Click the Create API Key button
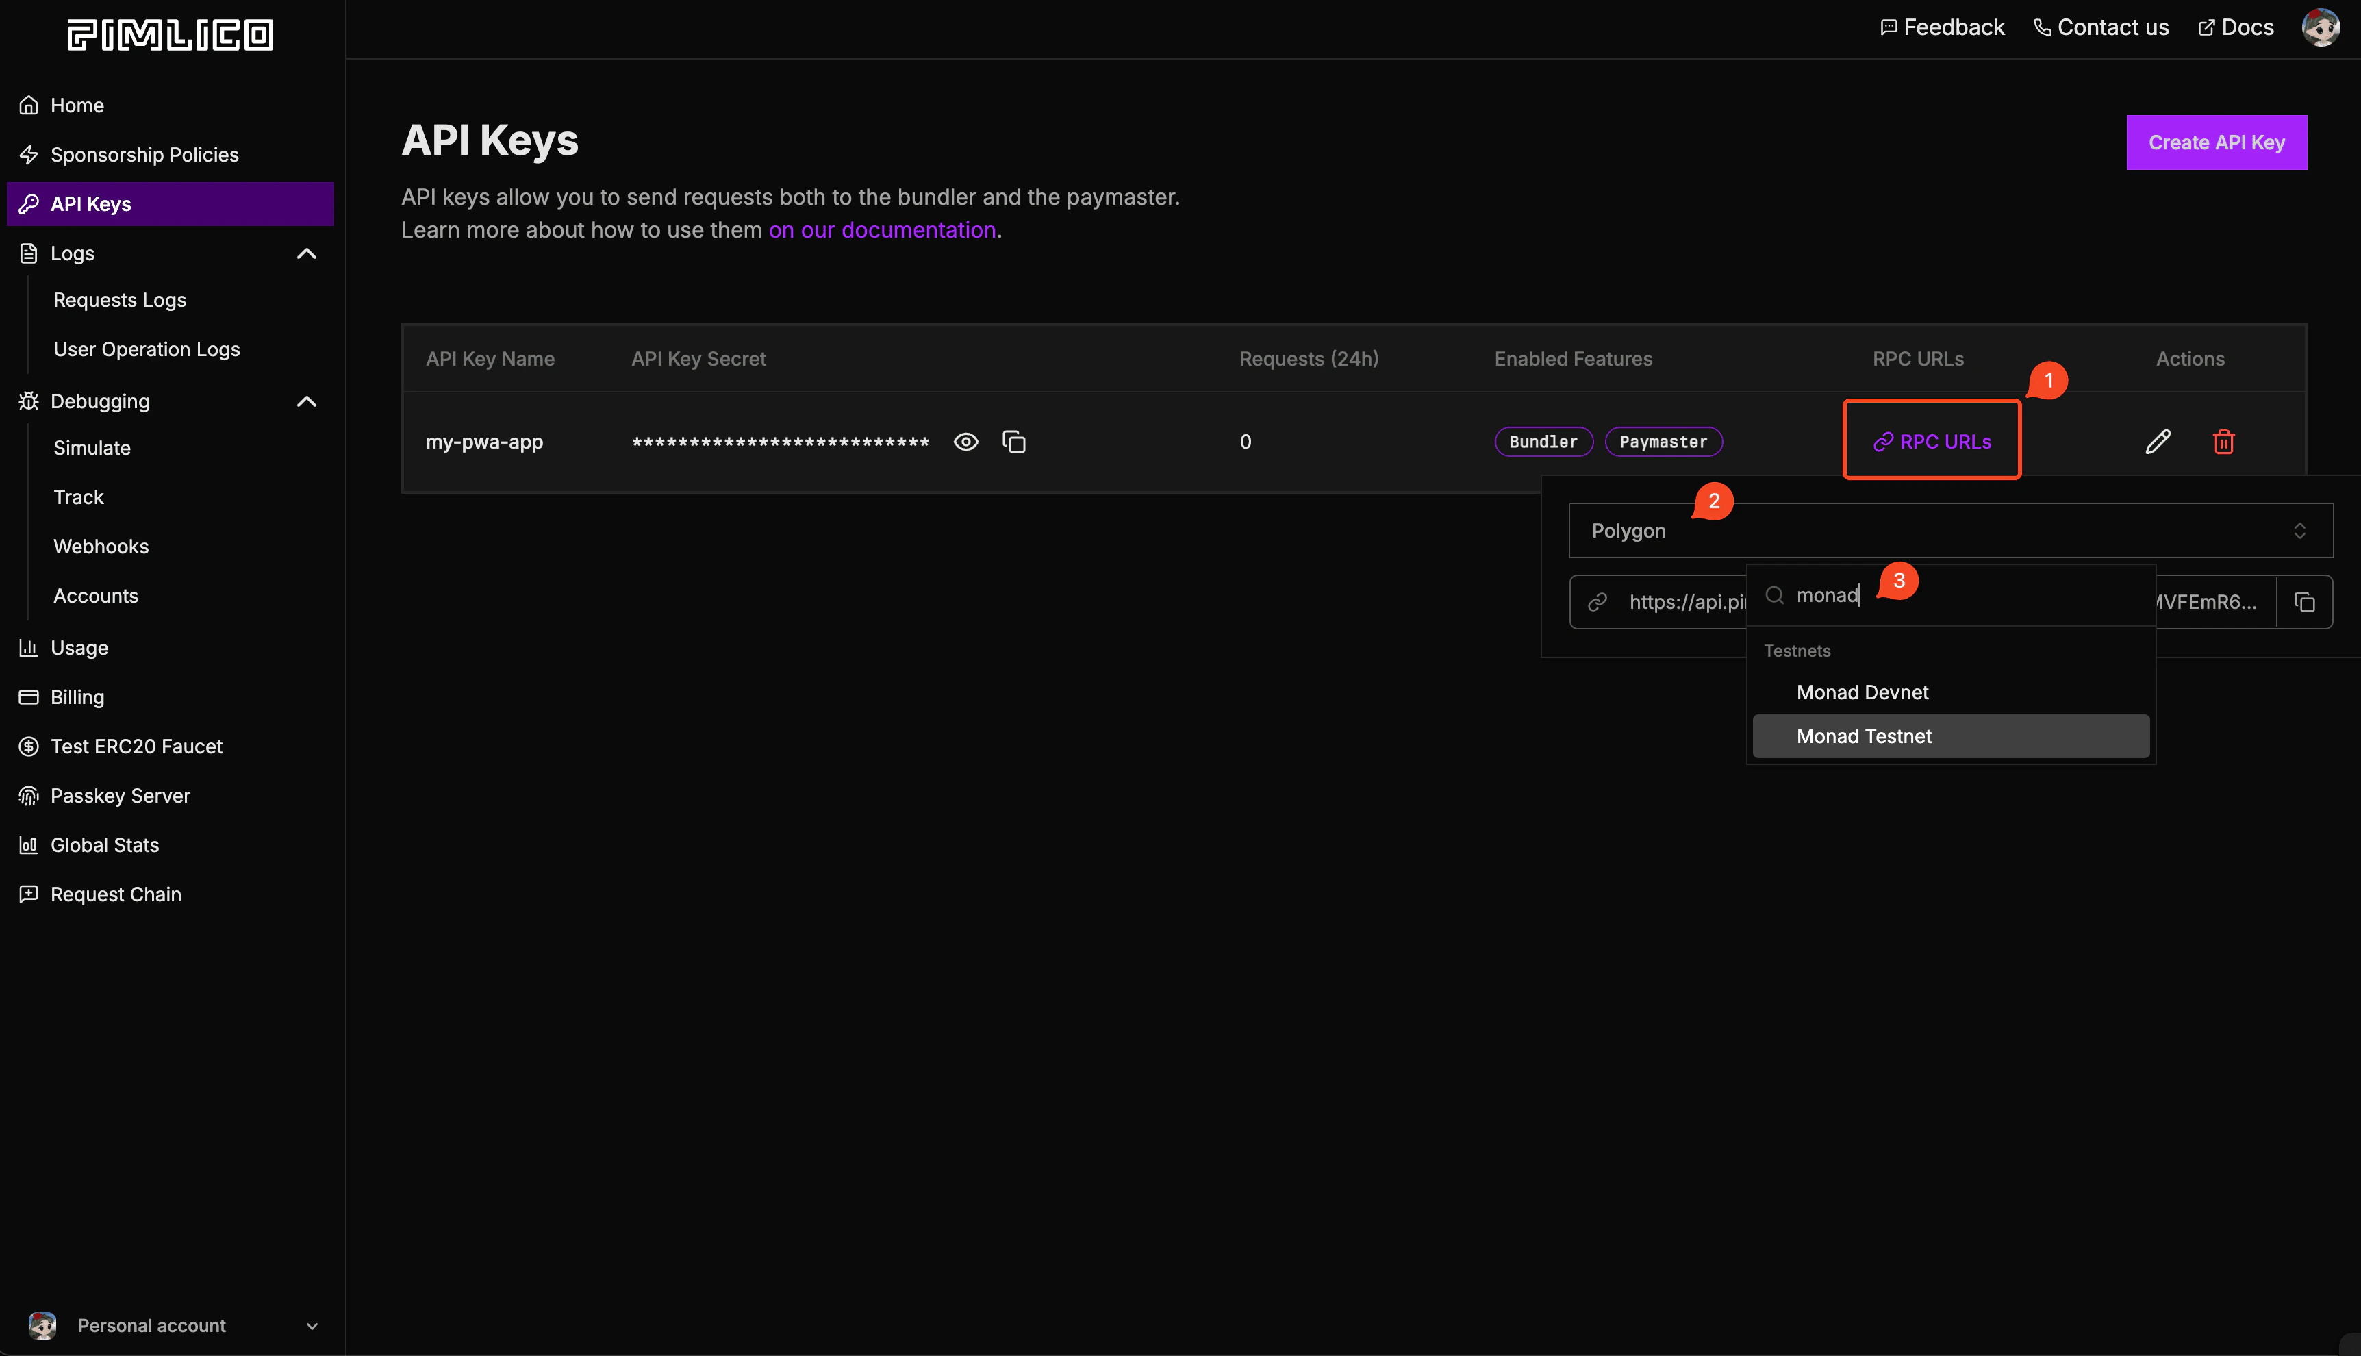Screen dimensions: 2361x1356 click(x=2216, y=142)
